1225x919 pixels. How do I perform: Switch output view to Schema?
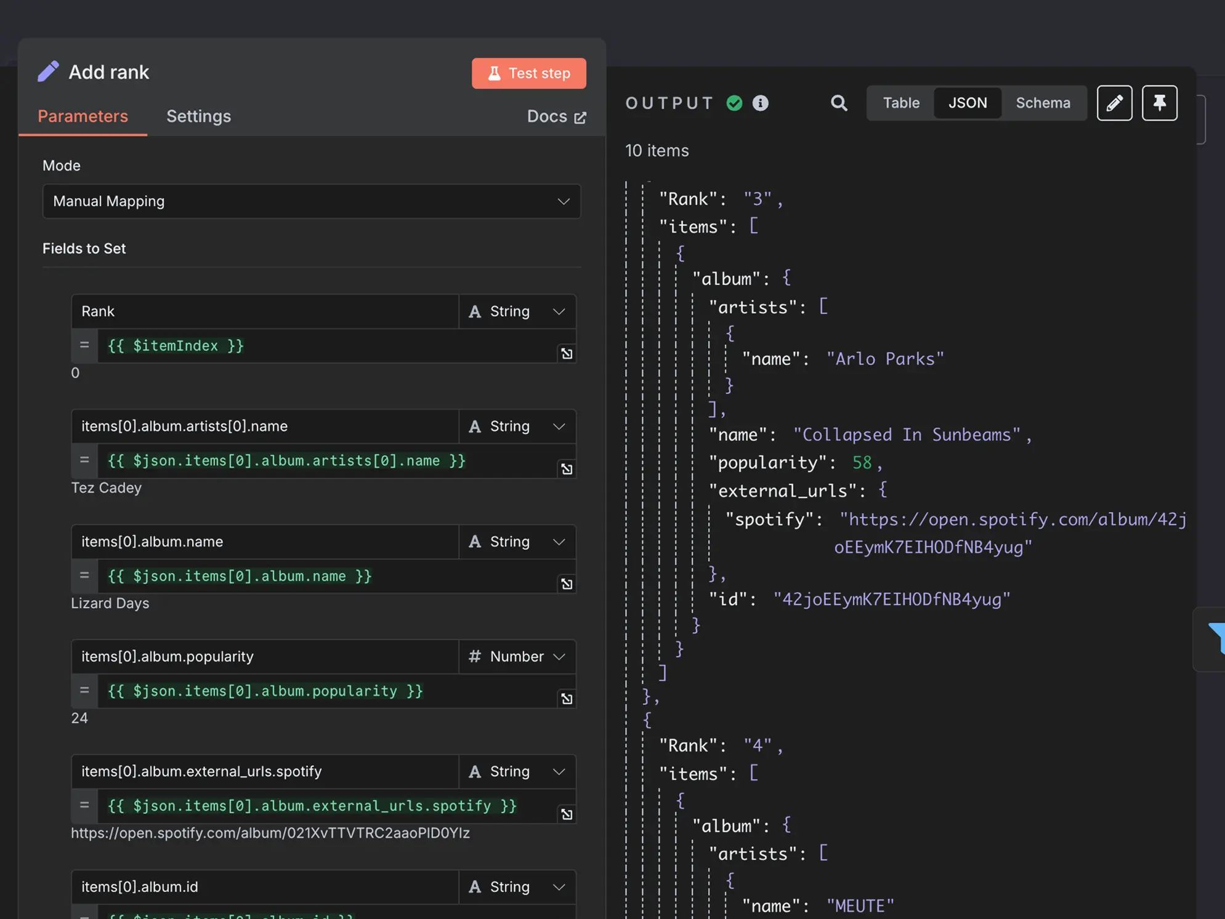[1042, 103]
